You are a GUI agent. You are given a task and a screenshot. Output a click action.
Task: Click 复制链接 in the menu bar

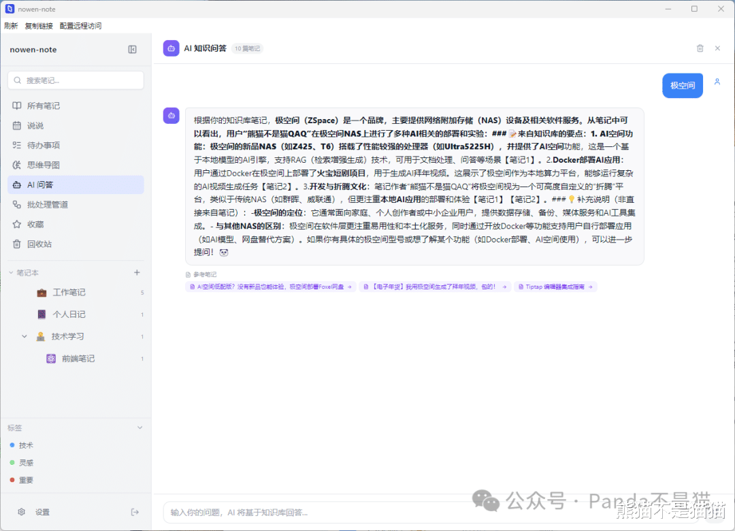click(x=39, y=26)
